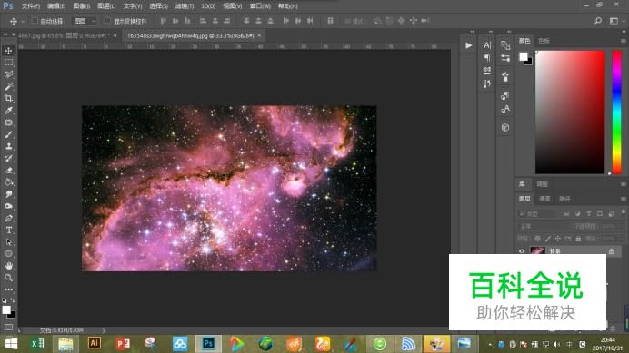Viewport: 629px width, 353px height.
Task: Open the Libraries panel flyout menu
Action: click(623, 184)
